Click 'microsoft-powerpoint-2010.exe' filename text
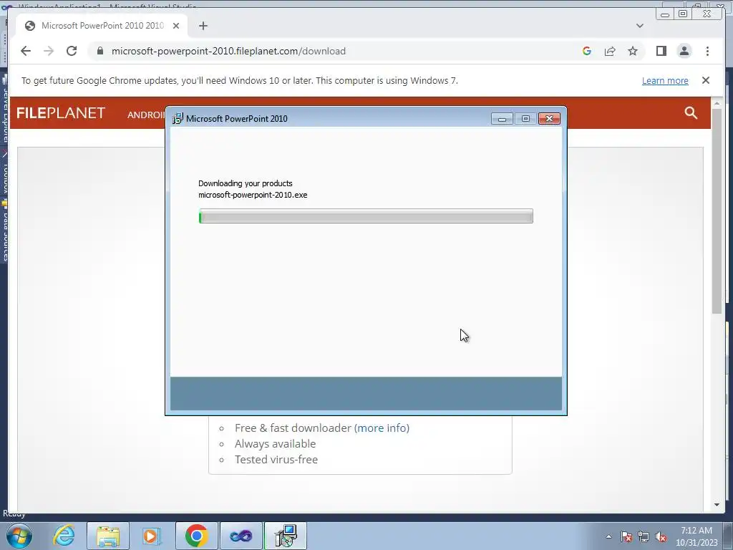Image resolution: width=733 pixels, height=550 pixels. pos(253,195)
